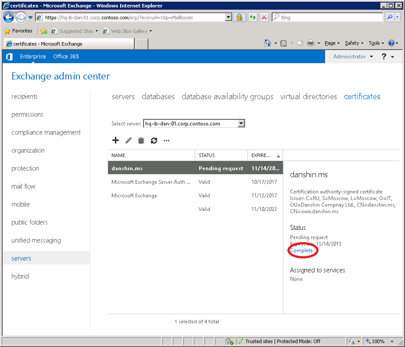The image size is (405, 347).
Task: Click the security lock icon in address bar
Action: (x=239, y=17)
